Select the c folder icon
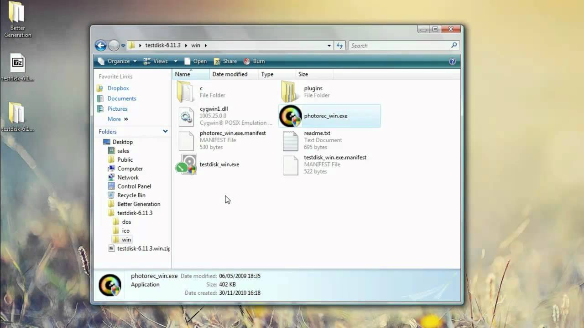The image size is (584, 328). coord(185,92)
